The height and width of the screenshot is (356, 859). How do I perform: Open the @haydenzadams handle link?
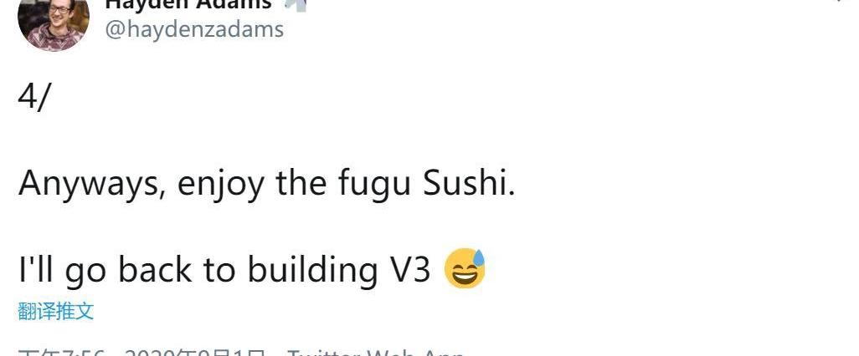pos(193,29)
